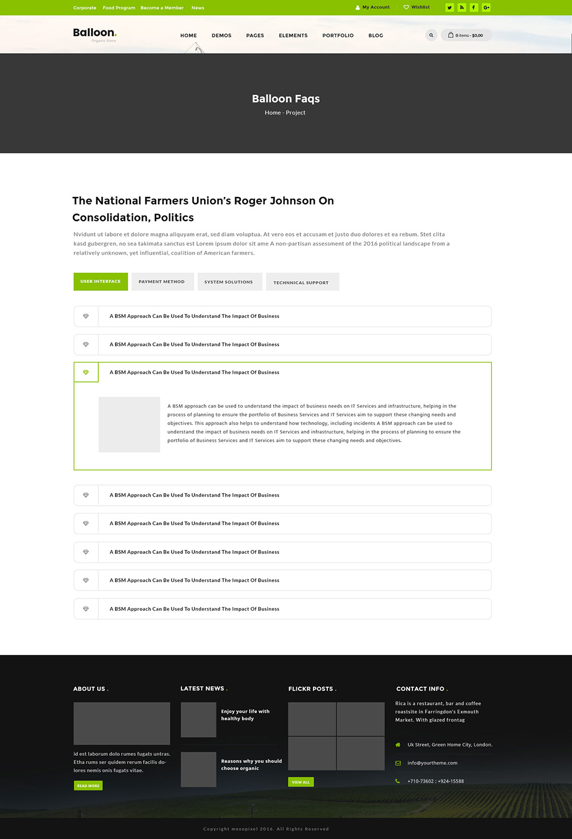Open the Twitter social icon
572x839 pixels.
click(x=450, y=7)
